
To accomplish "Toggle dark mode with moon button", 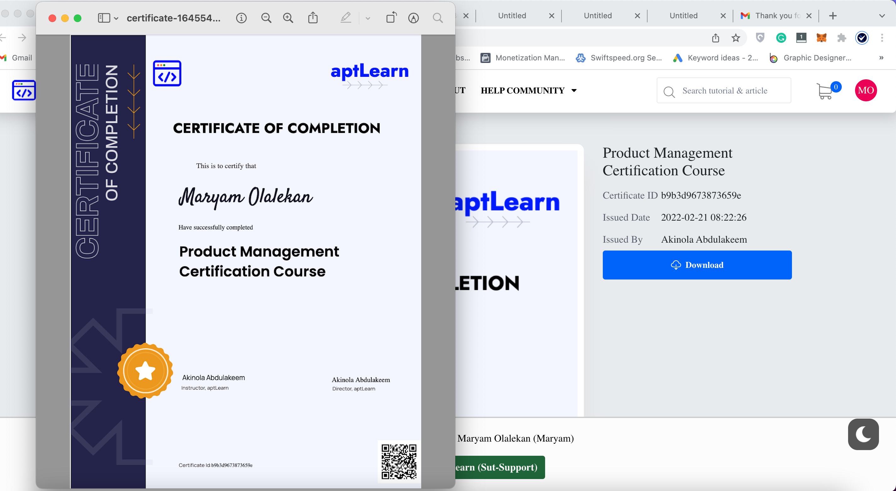I will coord(863,434).
